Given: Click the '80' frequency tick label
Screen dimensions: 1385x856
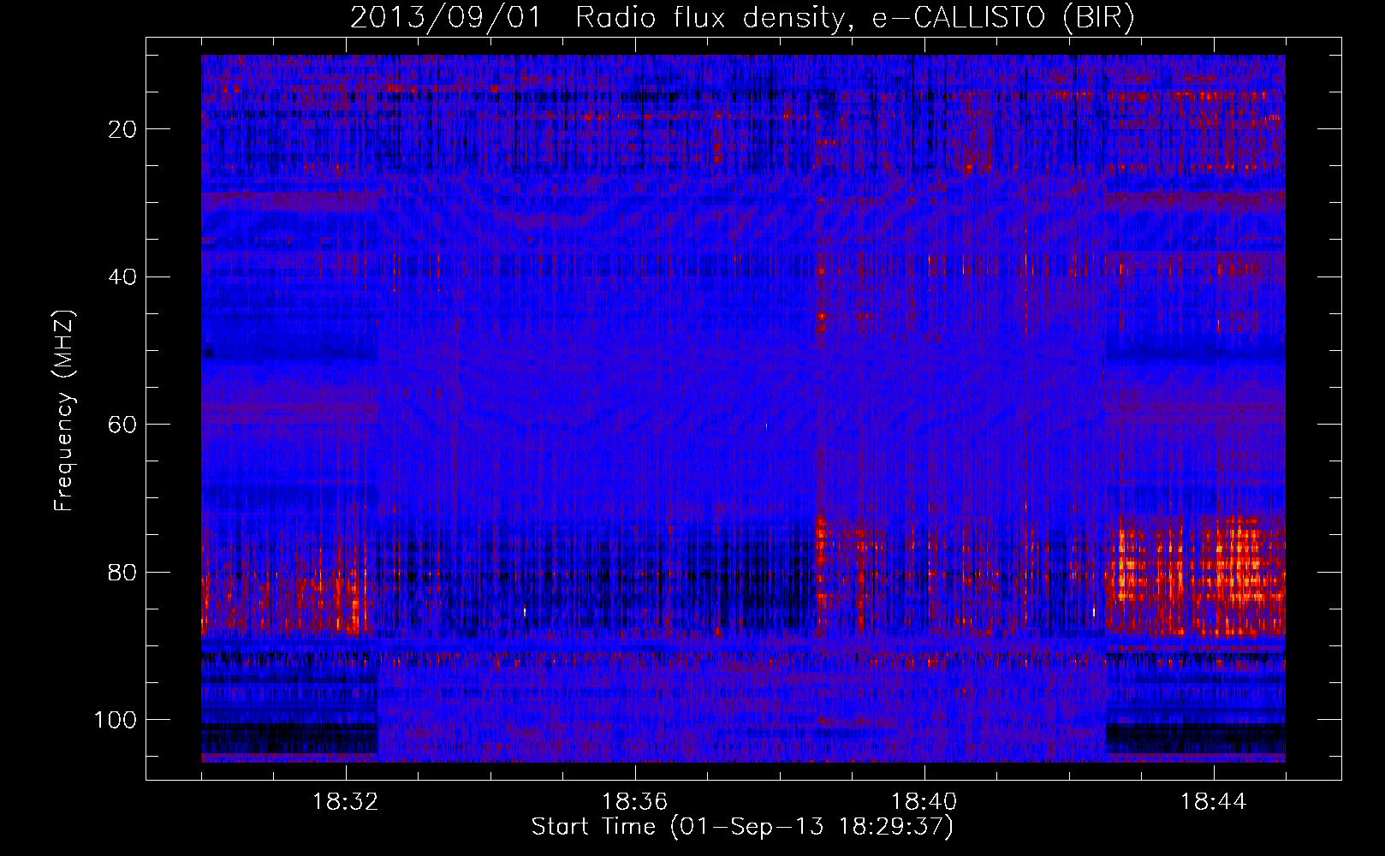Looking at the screenshot, I should 123,573.
